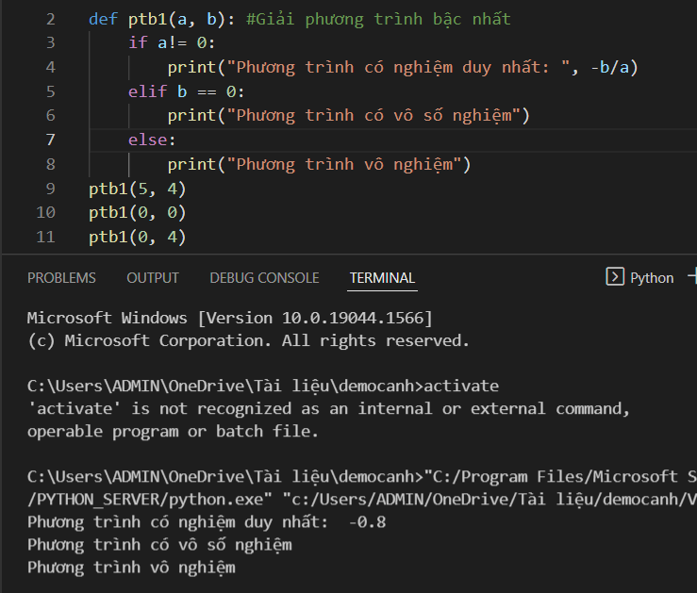Click the '/PYTHON_SERVER/python.exe' command line
This screenshot has width=697, height=593.
[x=362, y=500]
